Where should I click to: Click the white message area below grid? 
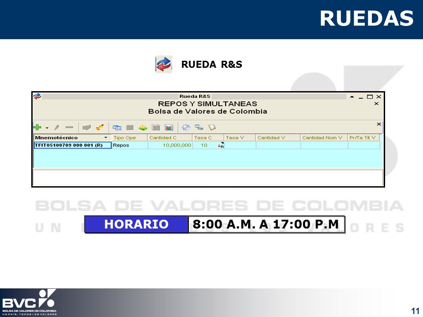(x=208, y=177)
